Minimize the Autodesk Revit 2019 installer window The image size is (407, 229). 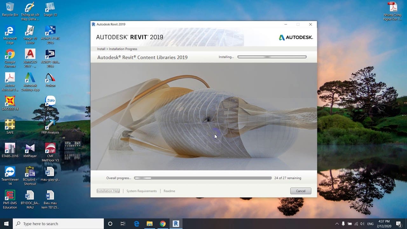pyautogui.click(x=286, y=24)
